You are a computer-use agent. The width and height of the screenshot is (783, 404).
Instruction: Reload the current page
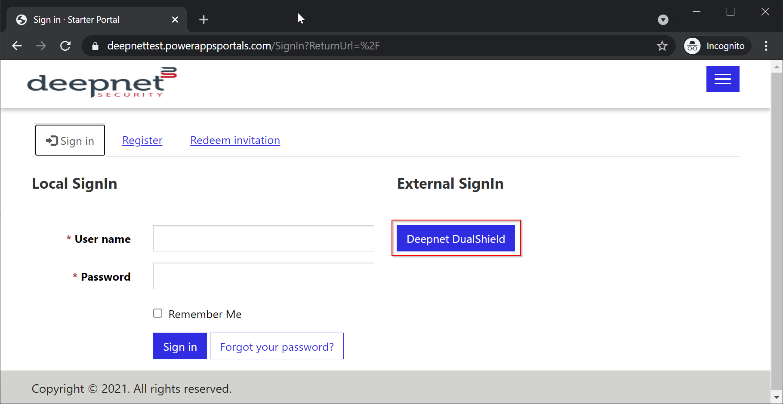pos(65,46)
